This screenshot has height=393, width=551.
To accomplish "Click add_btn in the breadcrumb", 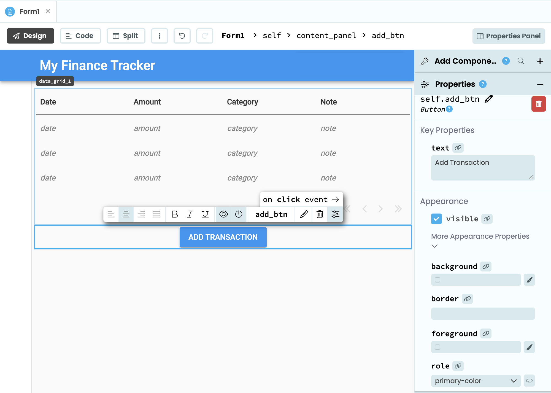I will tap(388, 36).
